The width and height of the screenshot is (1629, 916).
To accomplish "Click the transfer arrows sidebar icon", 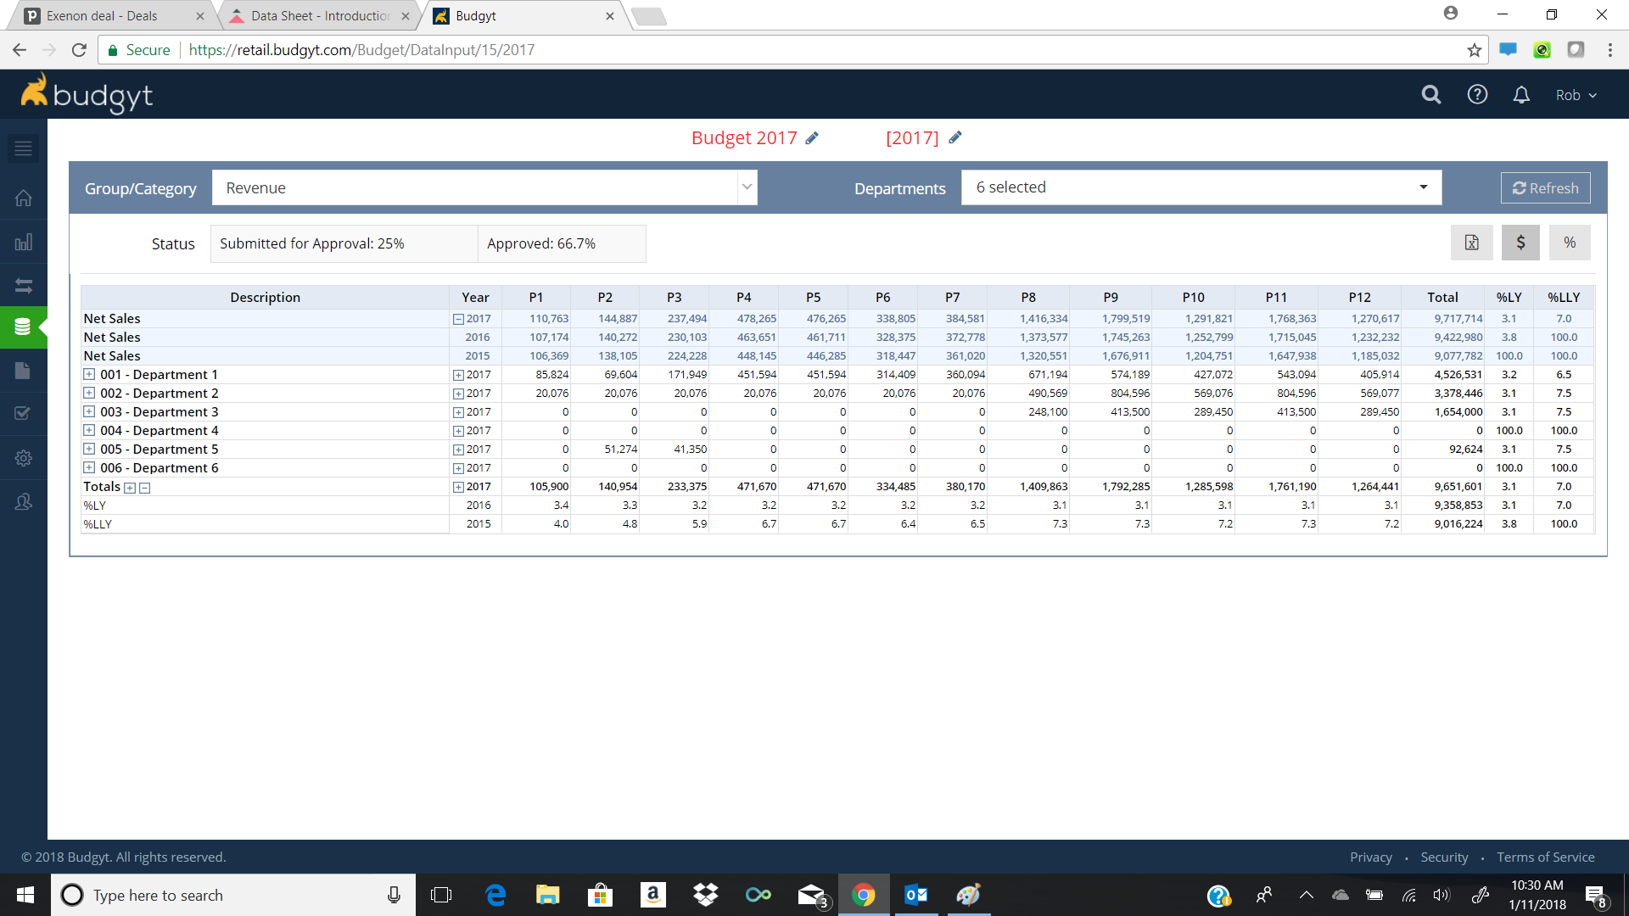I will point(23,286).
